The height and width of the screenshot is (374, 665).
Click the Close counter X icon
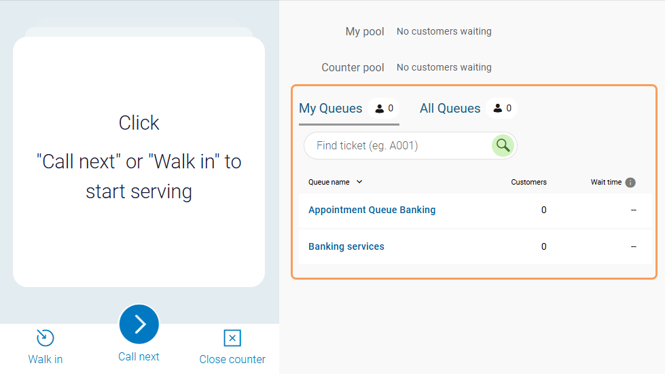pos(232,338)
